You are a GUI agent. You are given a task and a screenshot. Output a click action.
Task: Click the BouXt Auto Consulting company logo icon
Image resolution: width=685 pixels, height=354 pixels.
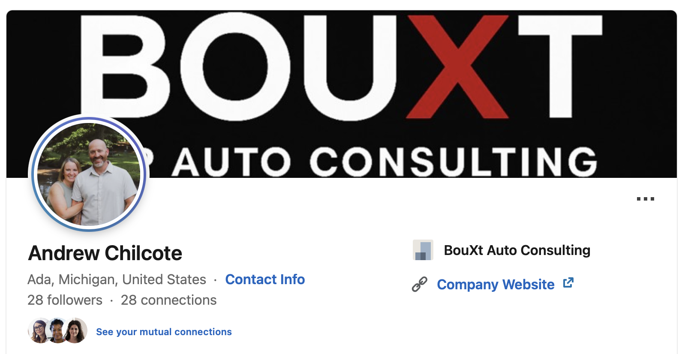(423, 250)
